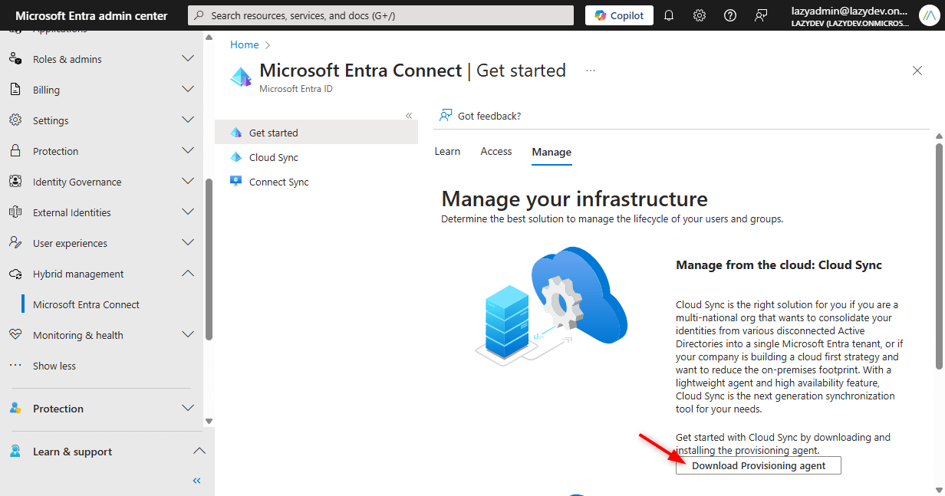The image size is (945, 496).
Task: Expand the Billing chevron
Action: [188, 90]
